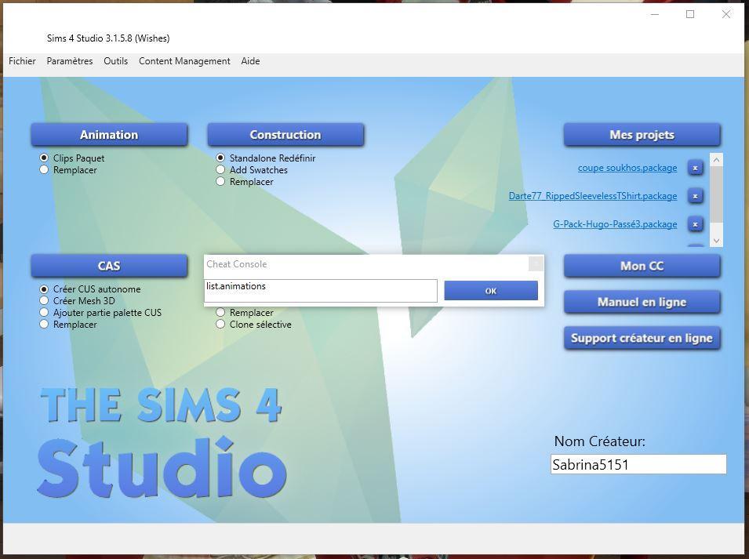Remove coupe soukhos.package from project list
Screen dimensions: 749x559
click(695, 168)
